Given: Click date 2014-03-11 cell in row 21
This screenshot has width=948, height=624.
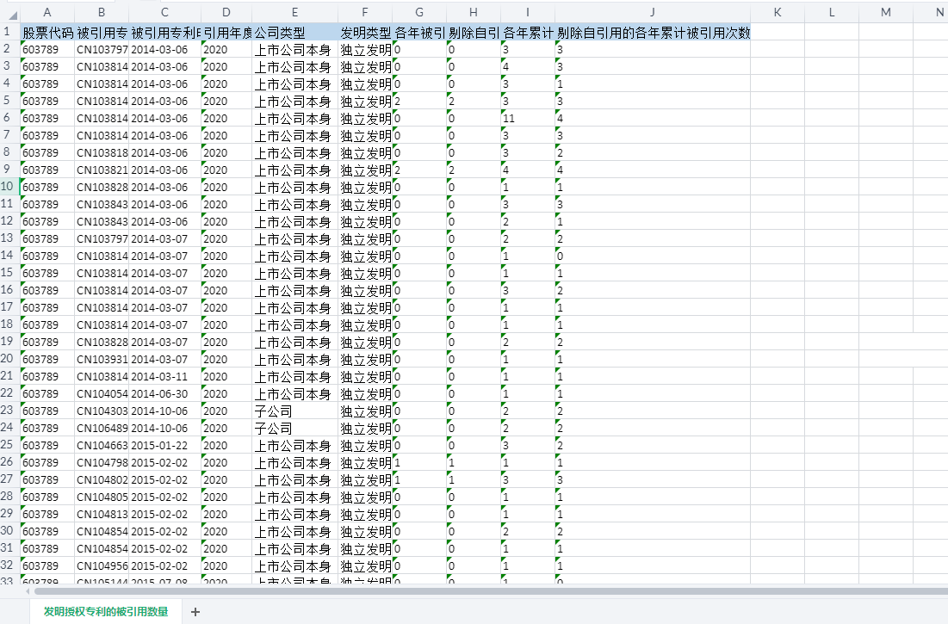Looking at the screenshot, I should tap(164, 376).
